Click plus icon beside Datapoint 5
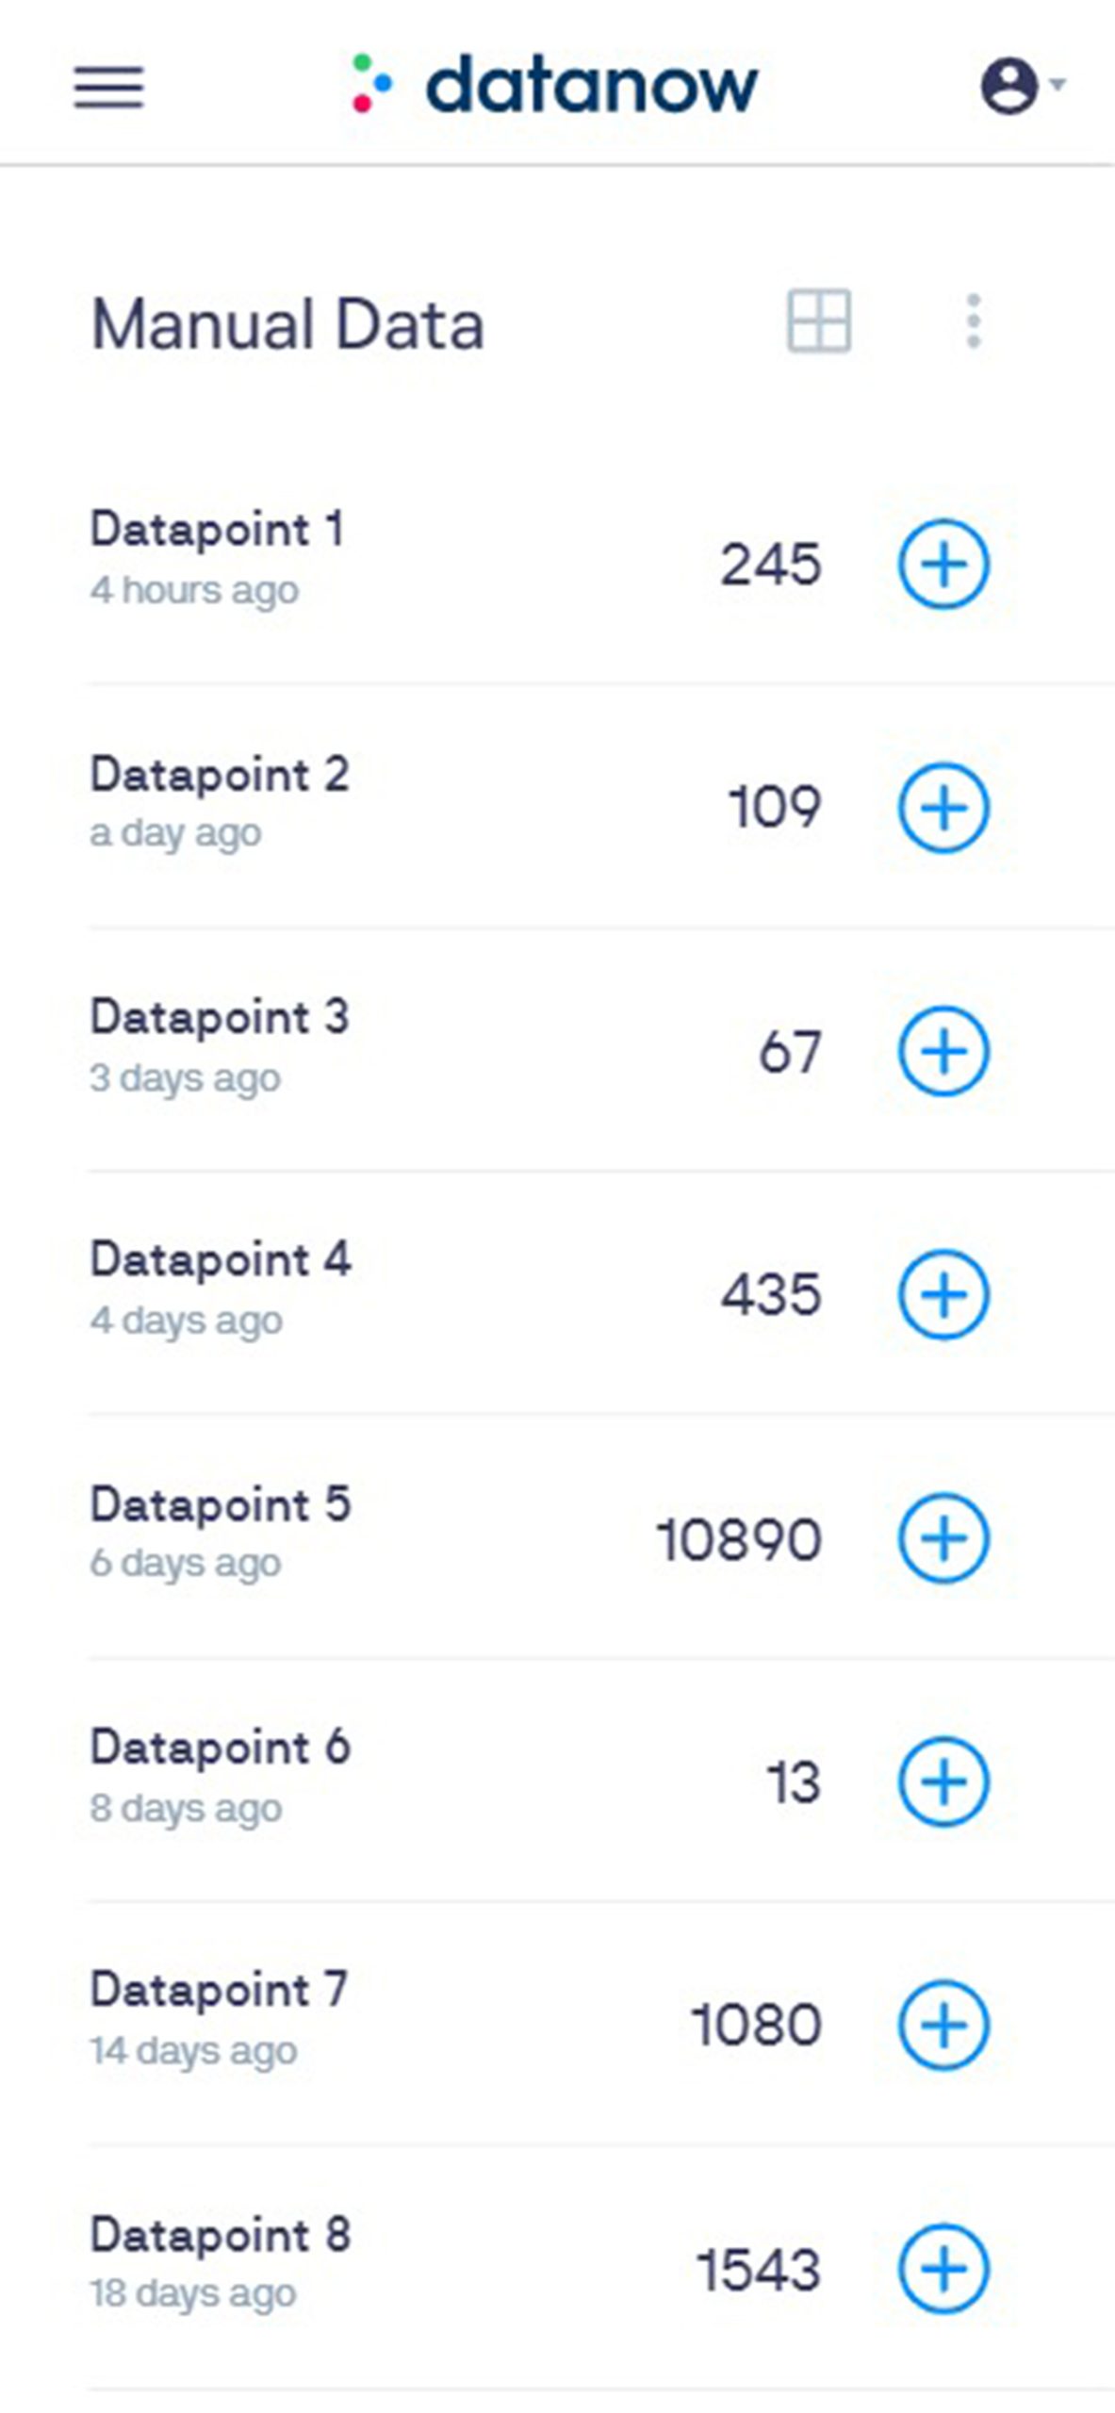 pos(943,1538)
